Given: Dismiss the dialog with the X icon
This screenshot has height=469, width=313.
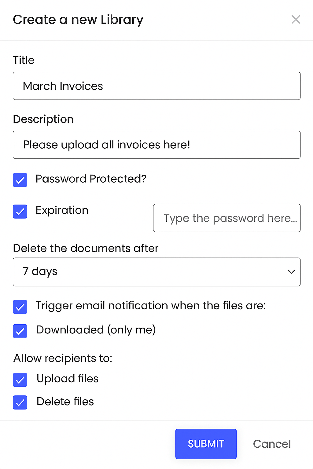Looking at the screenshot, I should [296, 20].
